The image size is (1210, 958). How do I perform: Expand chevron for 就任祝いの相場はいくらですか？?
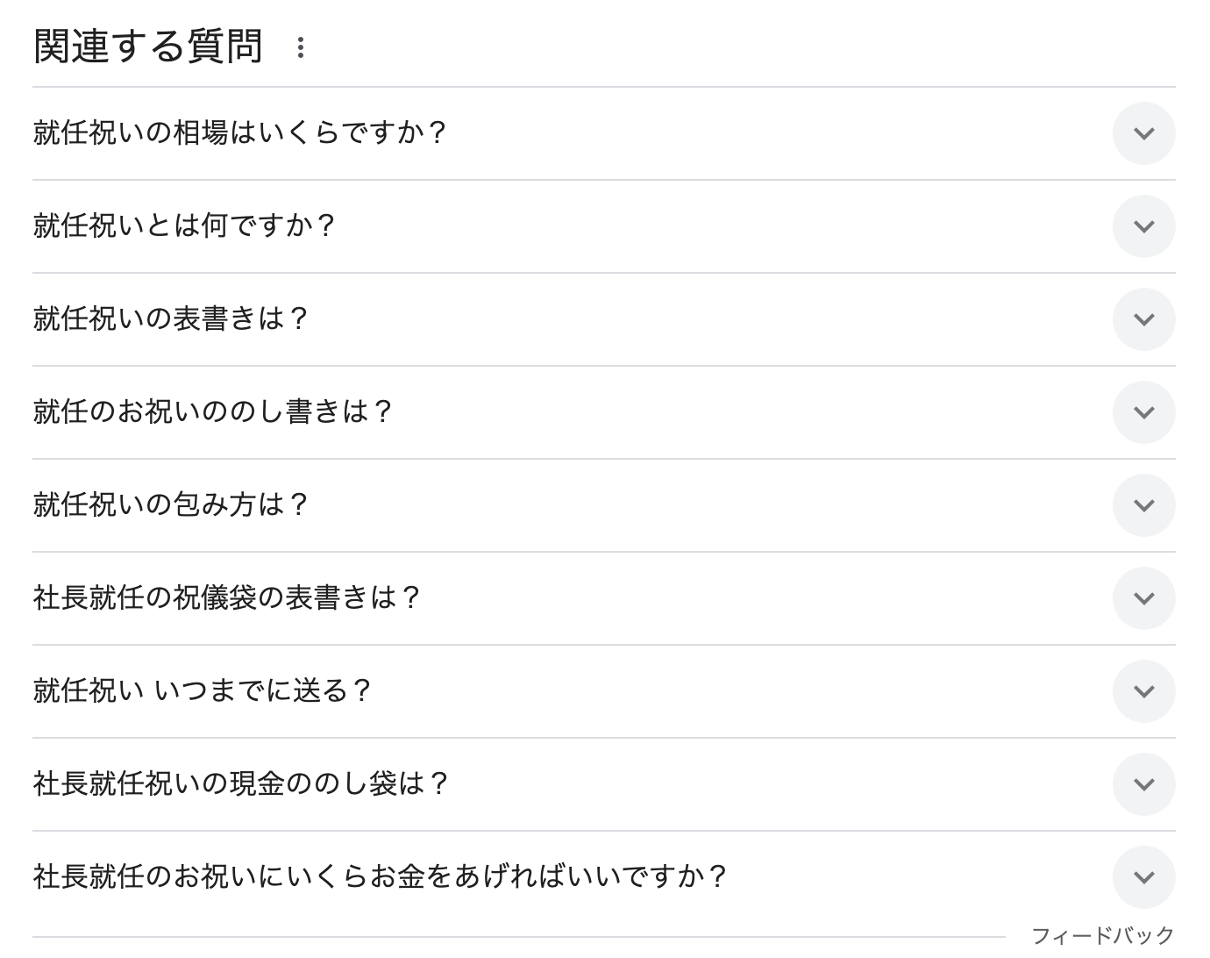click(1143, 133)
